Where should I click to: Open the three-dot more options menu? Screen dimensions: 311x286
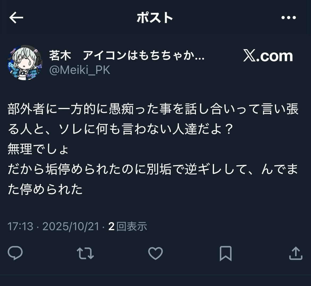pyautogui.click(x=289, y=18)
